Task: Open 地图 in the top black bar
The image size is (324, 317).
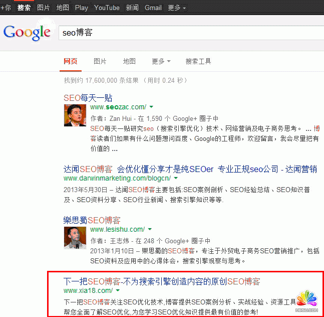Action: tap(63, 8)
